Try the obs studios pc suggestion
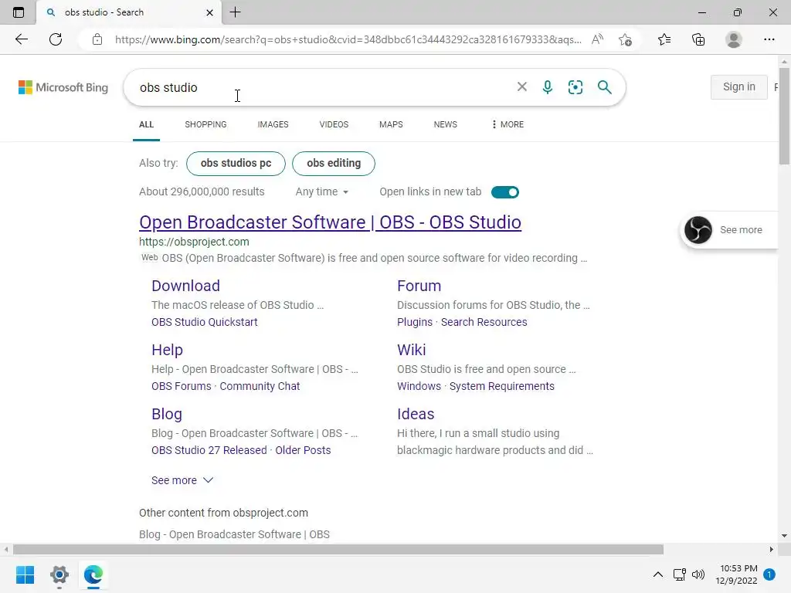791x593 pixels. (x=236, y=164)
